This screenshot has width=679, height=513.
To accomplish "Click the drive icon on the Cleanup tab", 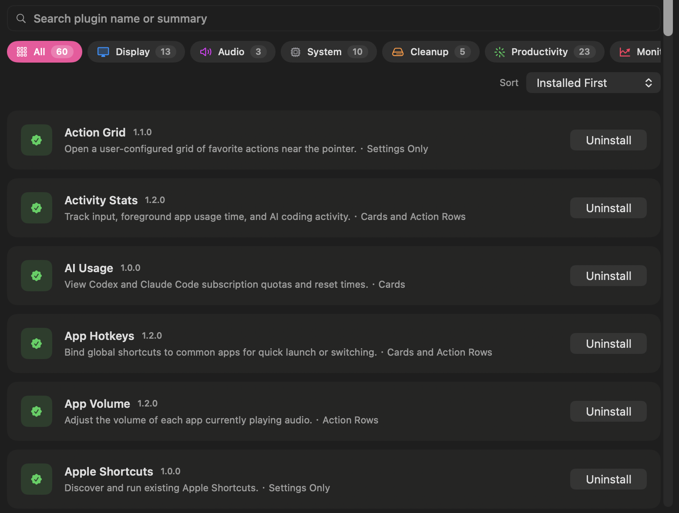I will (x=398, y=52).
